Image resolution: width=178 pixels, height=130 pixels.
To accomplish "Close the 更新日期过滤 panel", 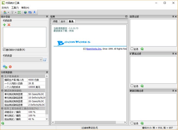I will (176, 91).
